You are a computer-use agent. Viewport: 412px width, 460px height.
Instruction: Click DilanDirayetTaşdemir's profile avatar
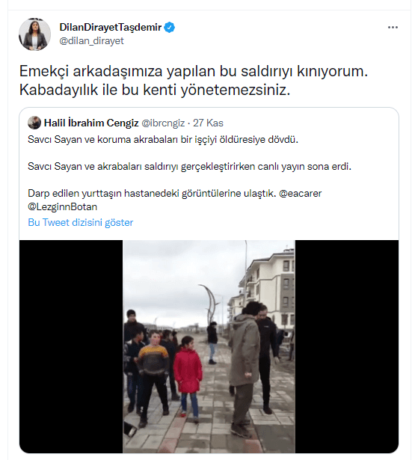[34, 34]
